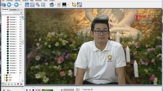
Task: Click the playback seek slider handle
Action: (33, 87)
